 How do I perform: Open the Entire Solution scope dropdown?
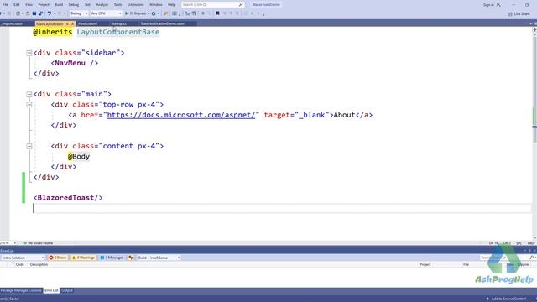[23, 258]
